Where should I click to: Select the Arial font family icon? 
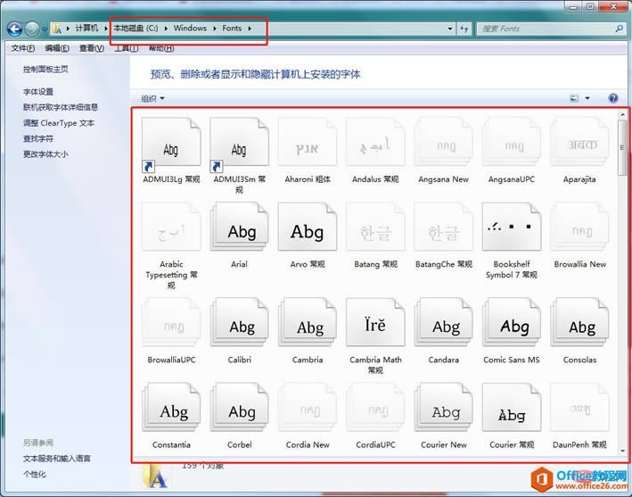coord(240,228)
